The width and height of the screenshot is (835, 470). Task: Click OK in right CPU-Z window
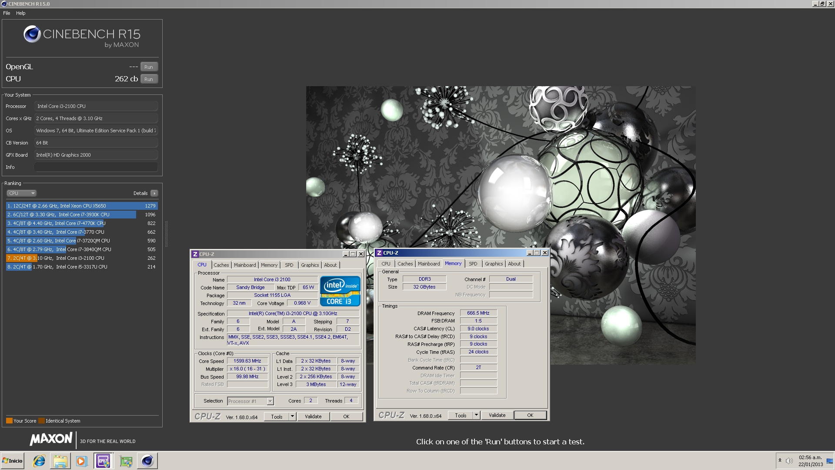point(530,416)
